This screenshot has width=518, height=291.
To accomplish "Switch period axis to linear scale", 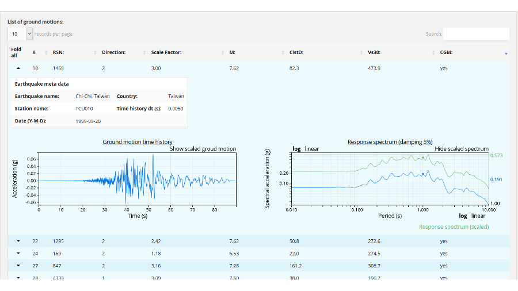I will [478, 216].
